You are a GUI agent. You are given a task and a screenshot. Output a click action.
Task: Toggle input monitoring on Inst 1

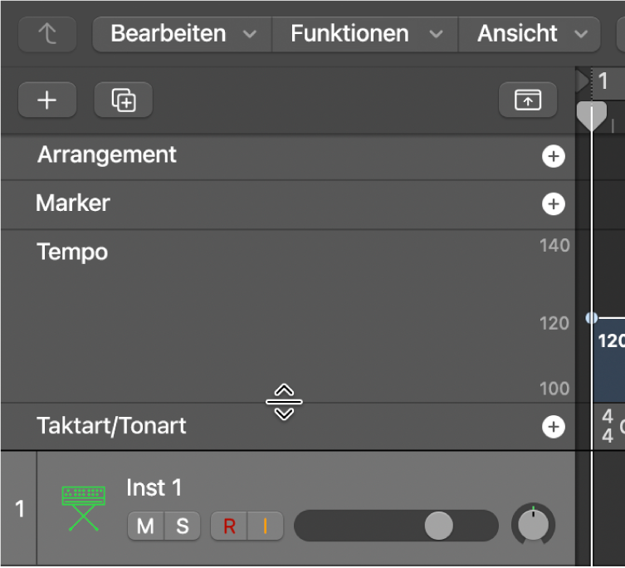(266, 526)
